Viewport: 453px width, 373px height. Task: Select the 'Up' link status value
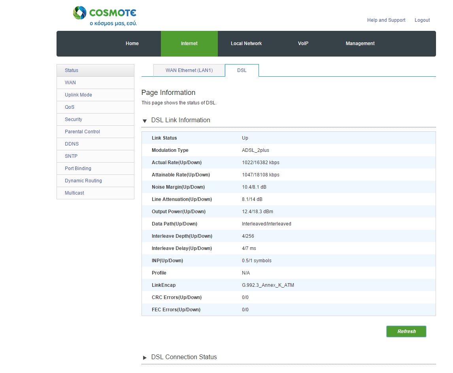pyautogui.click(x=245, y=138)
